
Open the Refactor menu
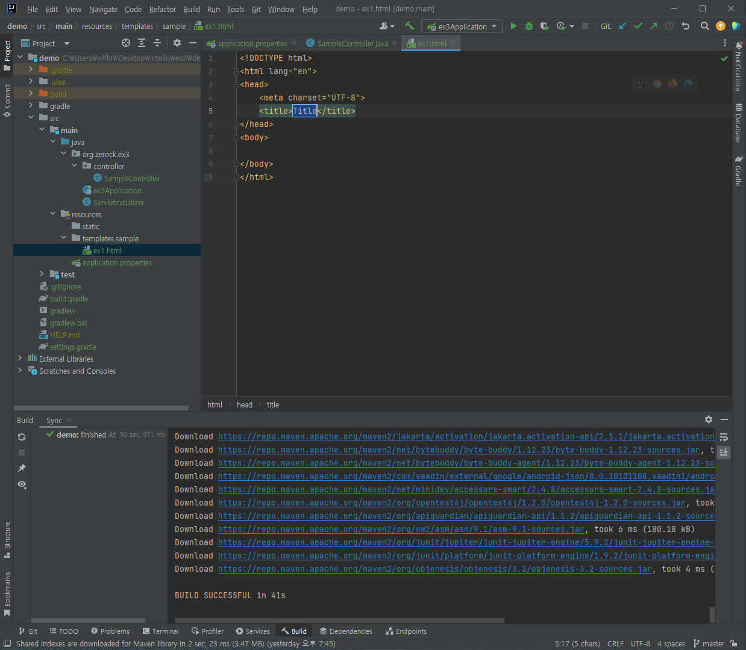click(x=163, y=9)
